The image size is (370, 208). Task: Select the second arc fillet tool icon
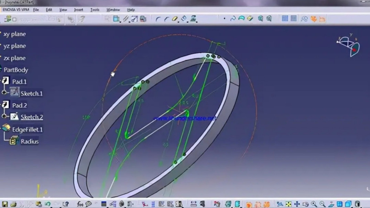(166, 19)
